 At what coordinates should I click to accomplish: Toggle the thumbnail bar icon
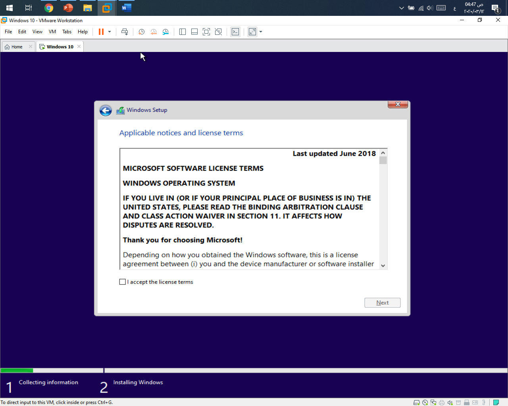(x=194, y=32)
